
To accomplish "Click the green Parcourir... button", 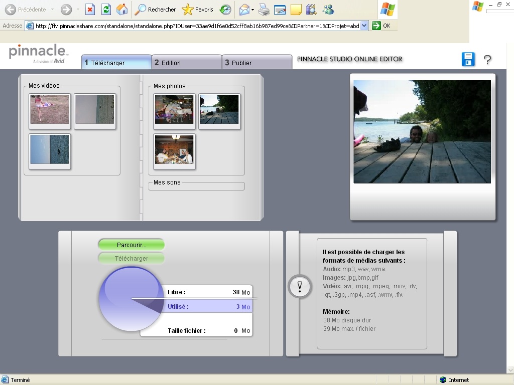I will [131, 245].
